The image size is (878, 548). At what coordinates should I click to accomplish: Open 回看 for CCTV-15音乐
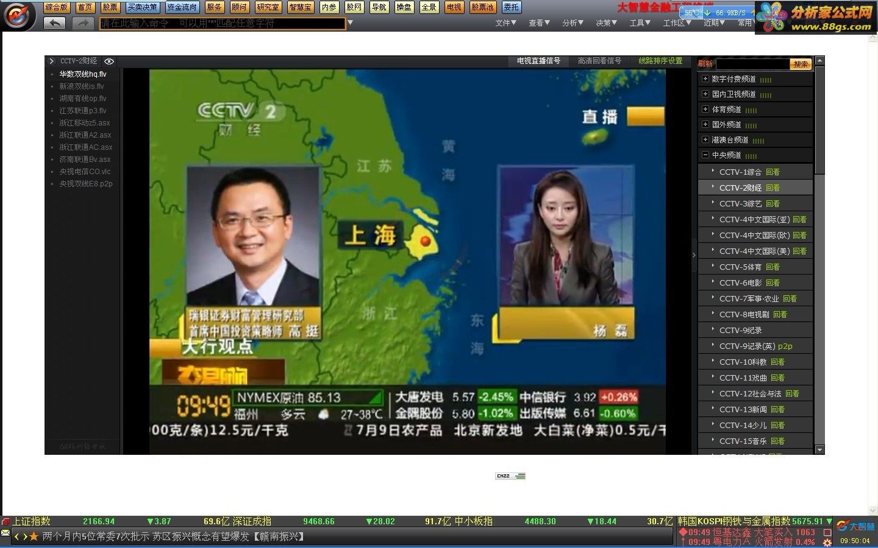click(x=777, y=441)
